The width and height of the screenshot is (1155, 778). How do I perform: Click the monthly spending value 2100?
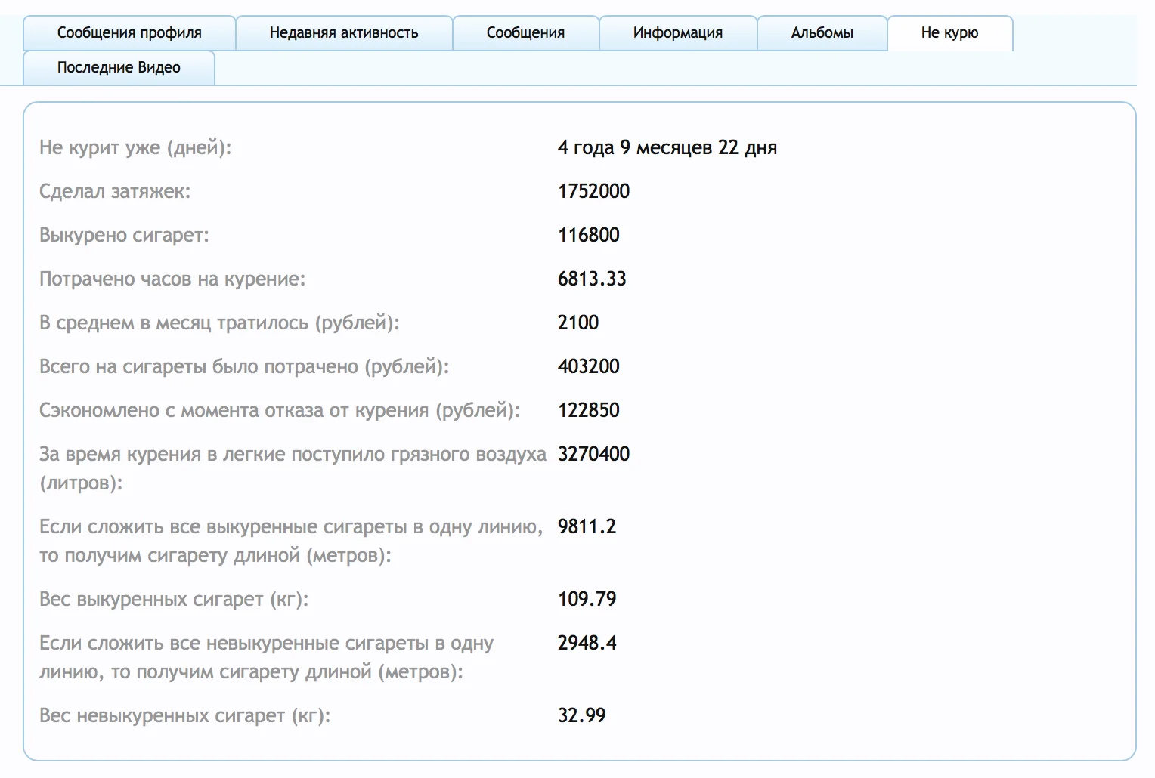(577, 323)
